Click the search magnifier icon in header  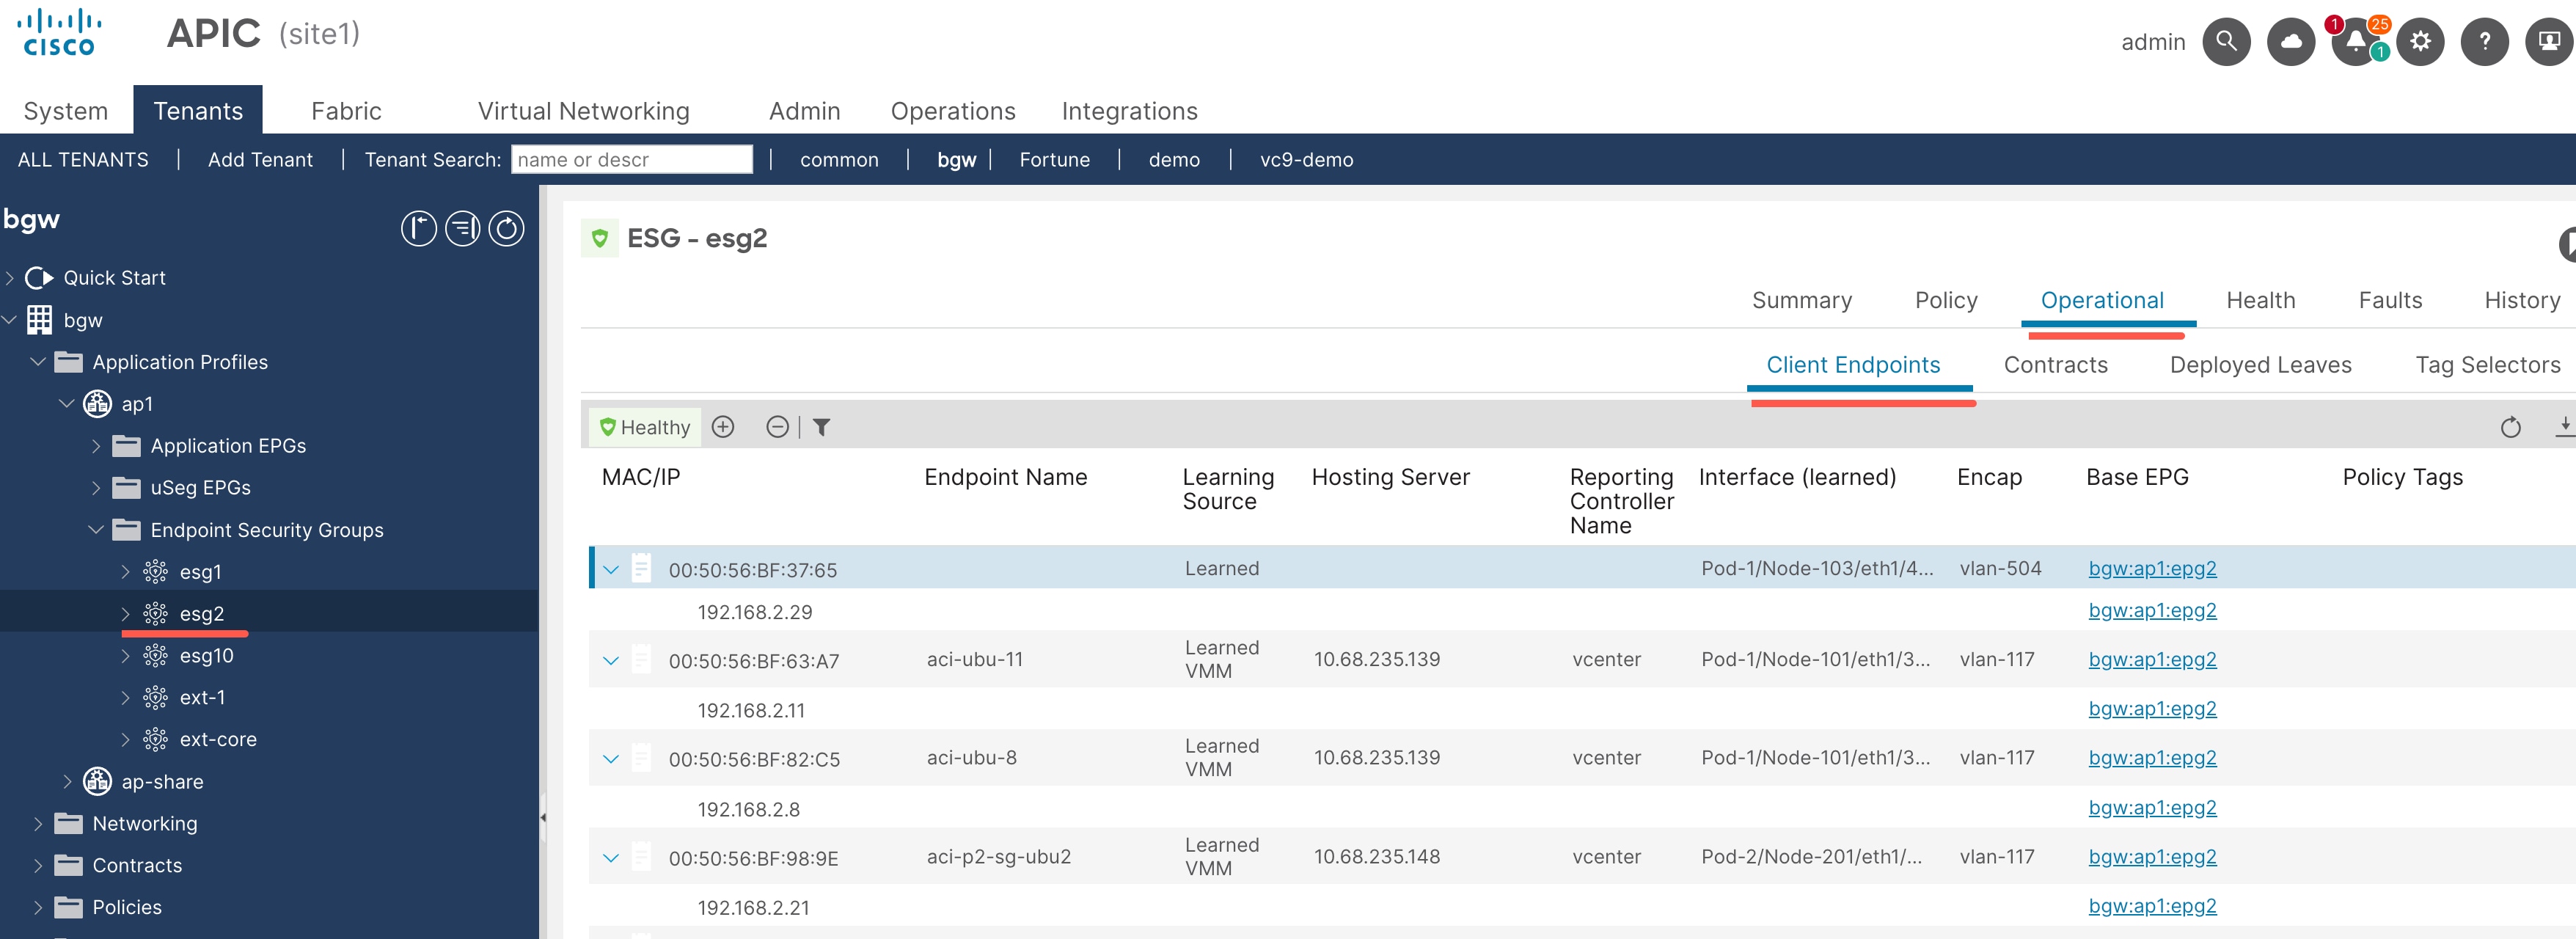tap(2226, 42)
